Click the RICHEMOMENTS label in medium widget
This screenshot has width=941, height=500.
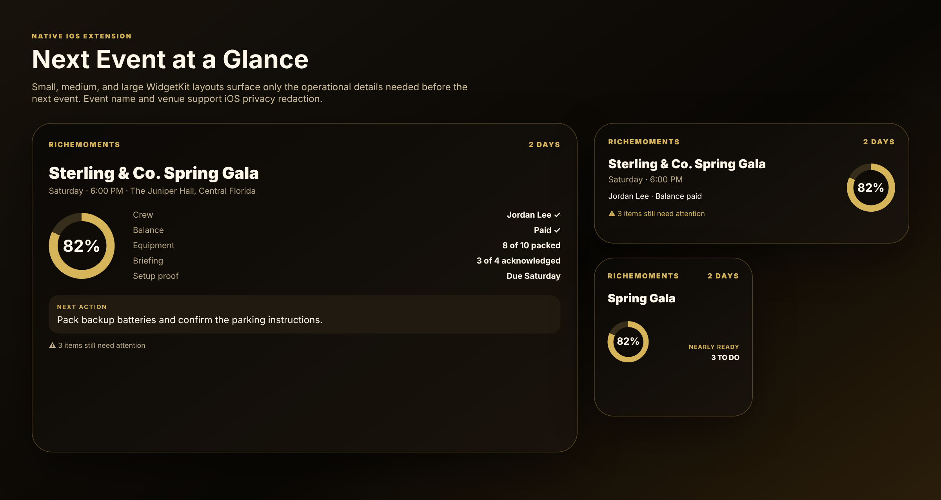pyautogui.click(x=644, y=142)
